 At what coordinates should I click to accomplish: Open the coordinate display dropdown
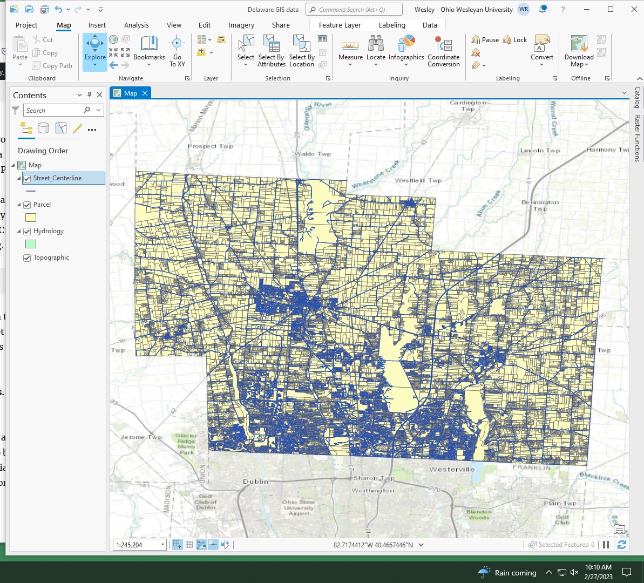pos(420,545)
